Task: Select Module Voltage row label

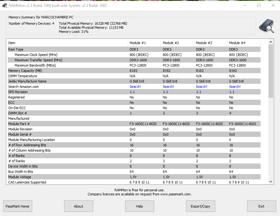Action: tap(19, 177)
